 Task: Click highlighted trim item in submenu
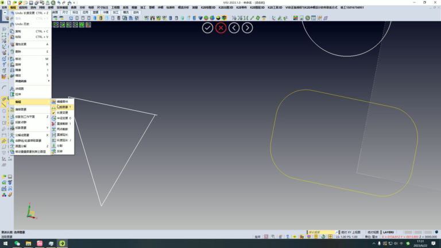click(63, 107)
